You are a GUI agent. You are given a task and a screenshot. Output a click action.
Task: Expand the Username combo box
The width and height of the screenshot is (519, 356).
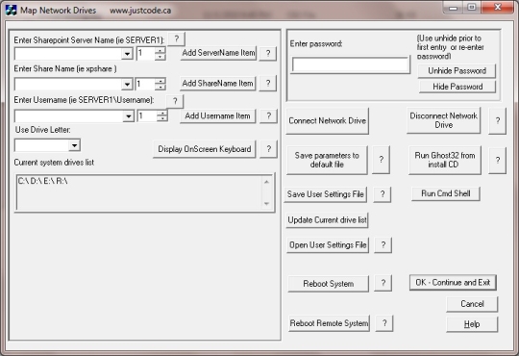coord(128,116)
